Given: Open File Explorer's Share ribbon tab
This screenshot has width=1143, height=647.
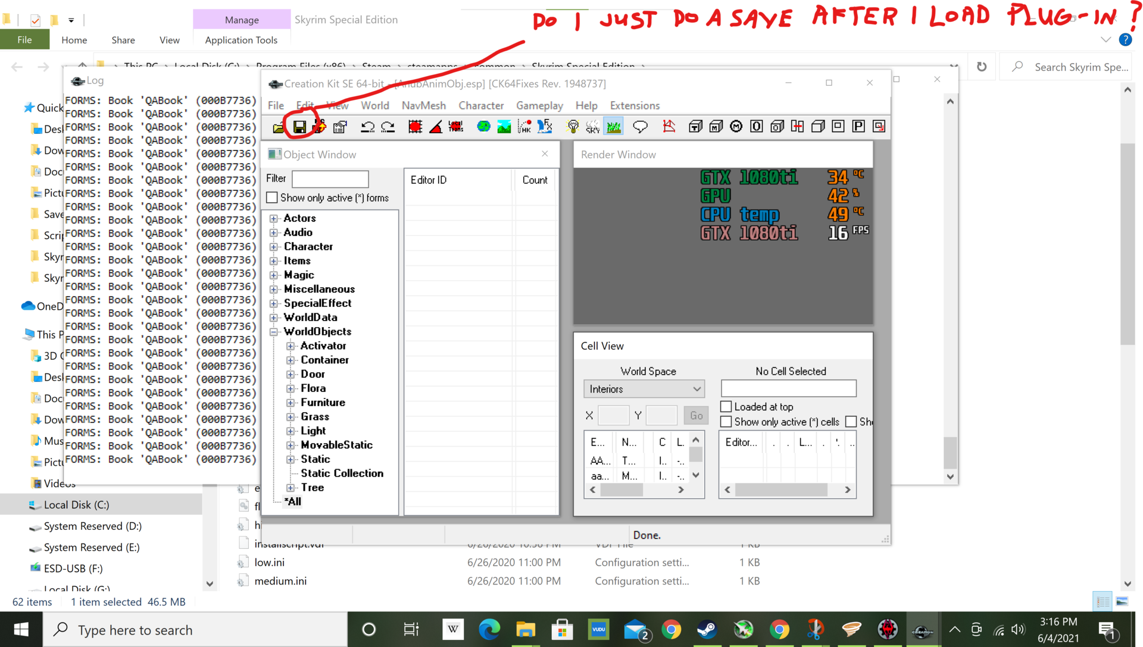Looking at the screenshot, I should 123,40.
